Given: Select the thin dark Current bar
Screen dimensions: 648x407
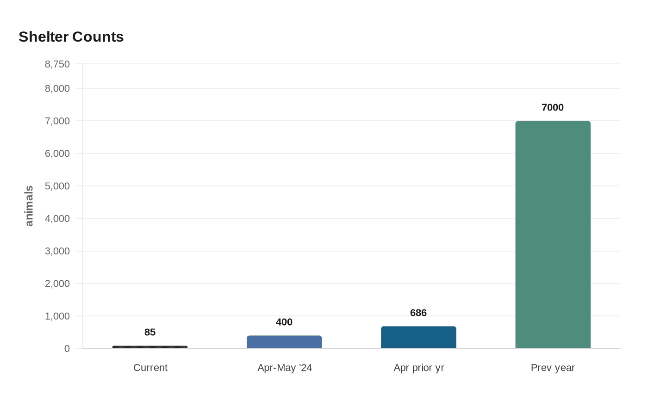Looking at the screenshot, I should (150, 347).
